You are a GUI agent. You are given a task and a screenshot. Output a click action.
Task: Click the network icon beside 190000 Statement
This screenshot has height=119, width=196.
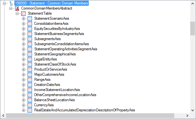coord(11,3)
